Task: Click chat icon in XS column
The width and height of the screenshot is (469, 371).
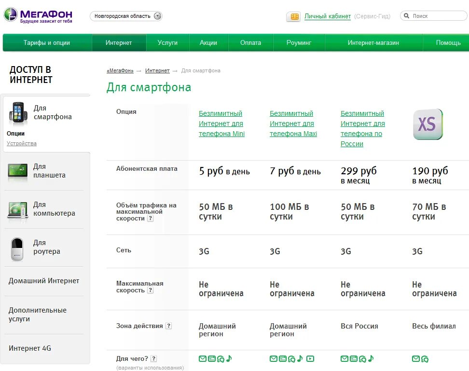Action: pos(425,359)
